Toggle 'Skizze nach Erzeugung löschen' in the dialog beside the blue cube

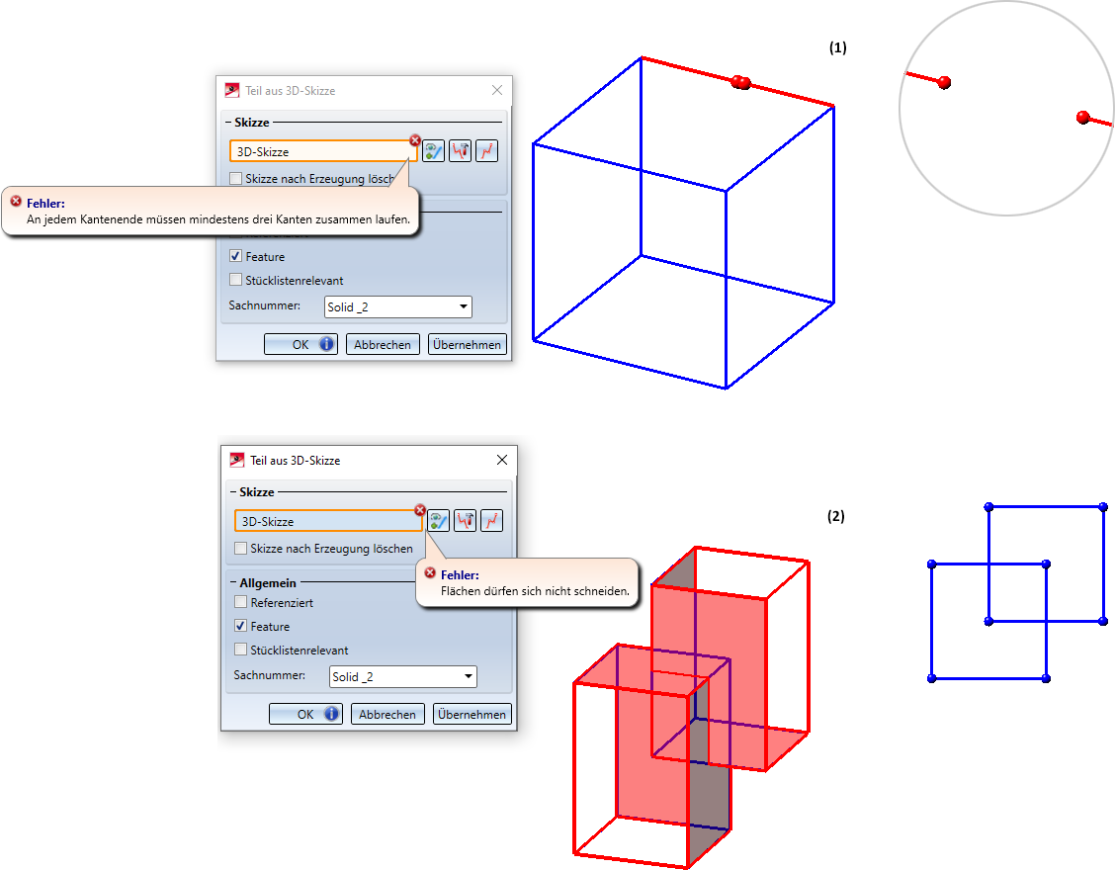point(236,179)
